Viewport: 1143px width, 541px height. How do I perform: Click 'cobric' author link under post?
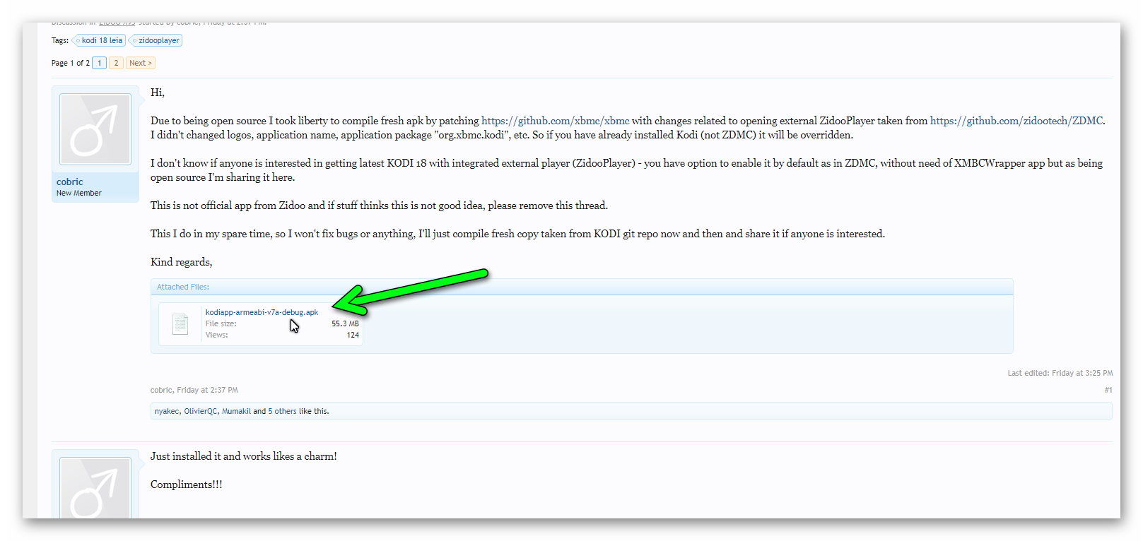coord(161,390)
